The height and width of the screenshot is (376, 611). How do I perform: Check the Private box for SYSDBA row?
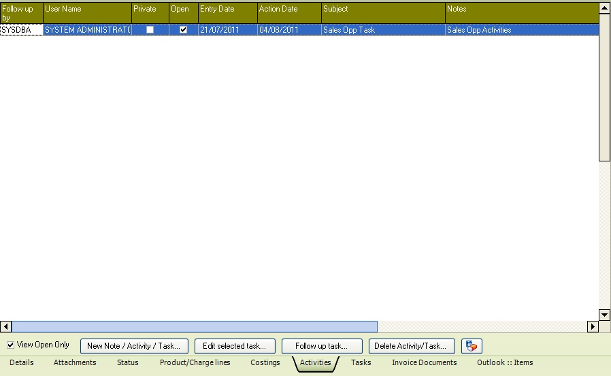[150, 30]
